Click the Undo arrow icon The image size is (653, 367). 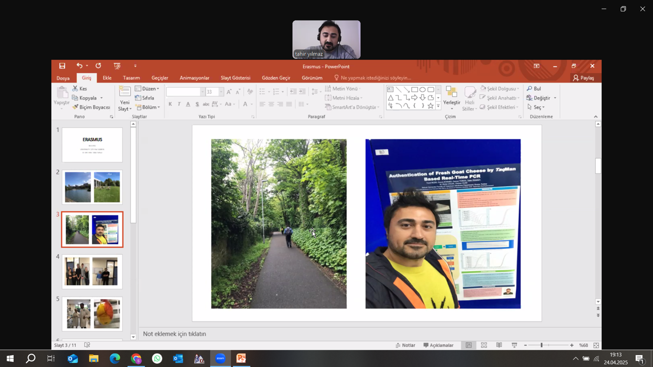click(79, 66)
